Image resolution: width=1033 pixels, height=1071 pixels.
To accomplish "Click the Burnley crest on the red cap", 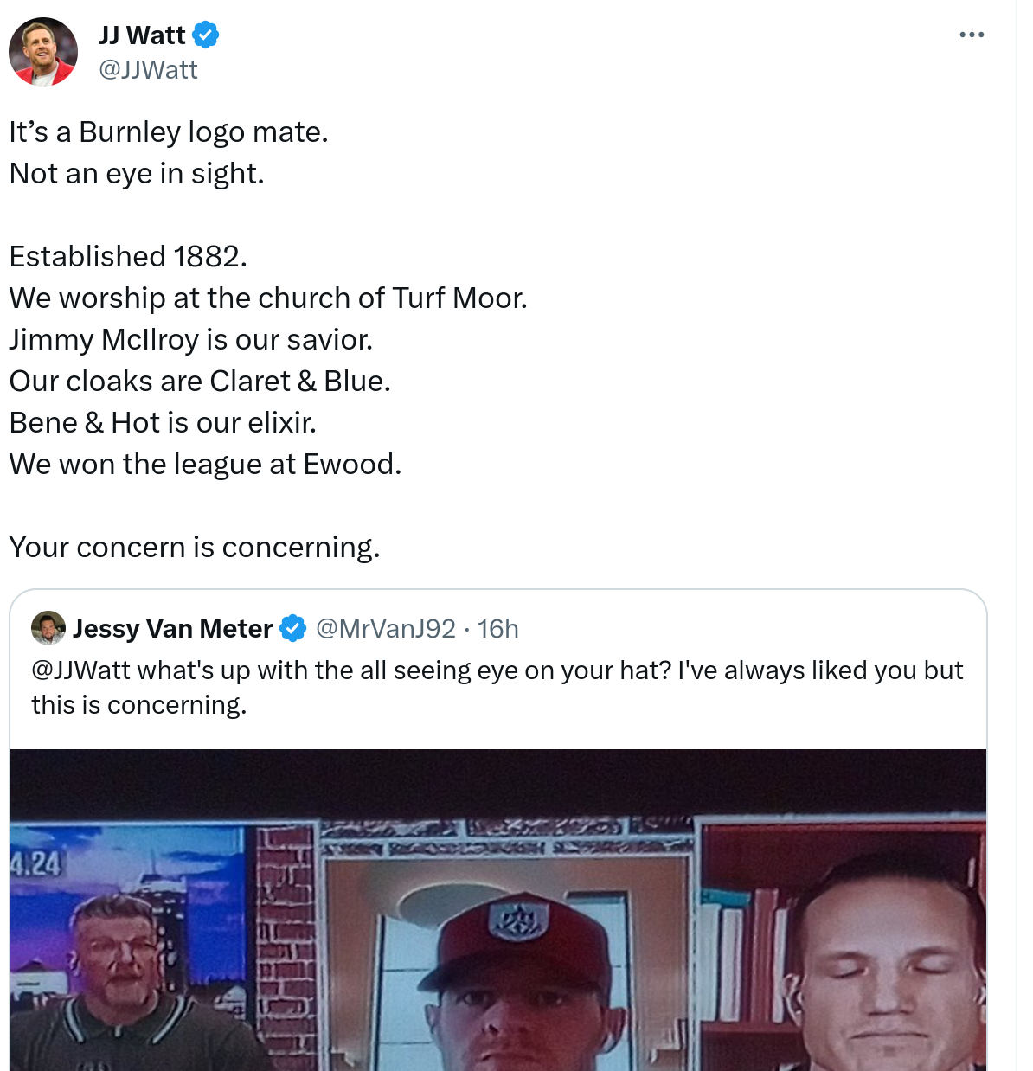I will pos(517,920).
